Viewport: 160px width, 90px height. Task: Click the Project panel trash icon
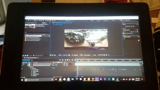click(x=33, y=55)
